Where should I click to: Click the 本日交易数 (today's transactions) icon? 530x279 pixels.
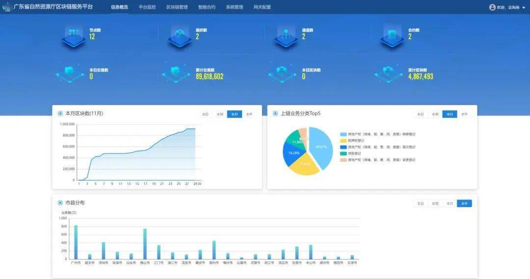coord(70,74)
